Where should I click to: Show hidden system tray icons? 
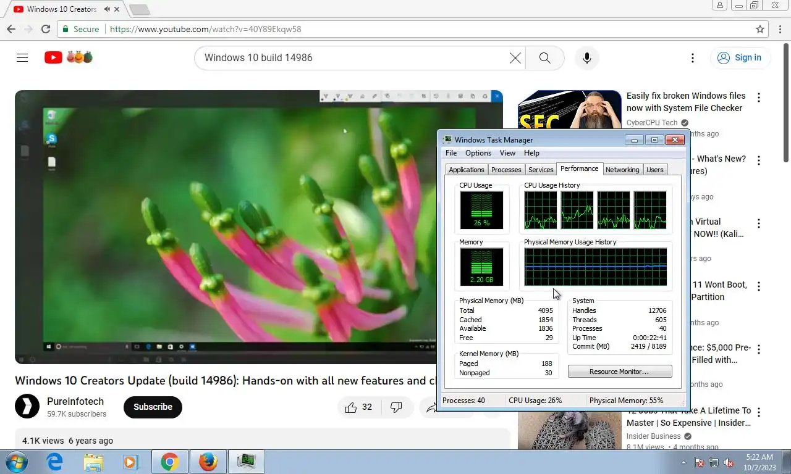[x=683, y=462]
